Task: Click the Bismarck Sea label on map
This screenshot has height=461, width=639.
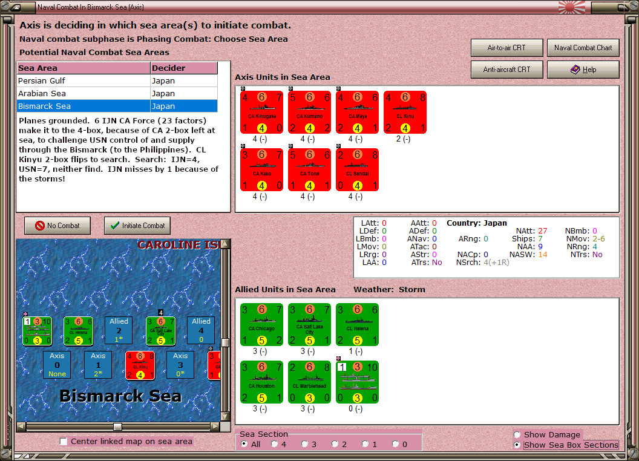Action: tap(120, 396)
